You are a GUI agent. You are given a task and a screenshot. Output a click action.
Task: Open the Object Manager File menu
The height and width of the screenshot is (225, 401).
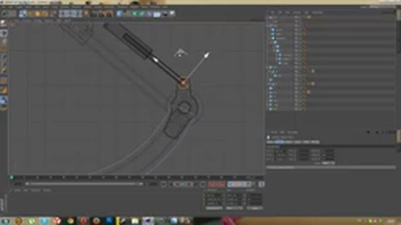[x=273, y=12]
